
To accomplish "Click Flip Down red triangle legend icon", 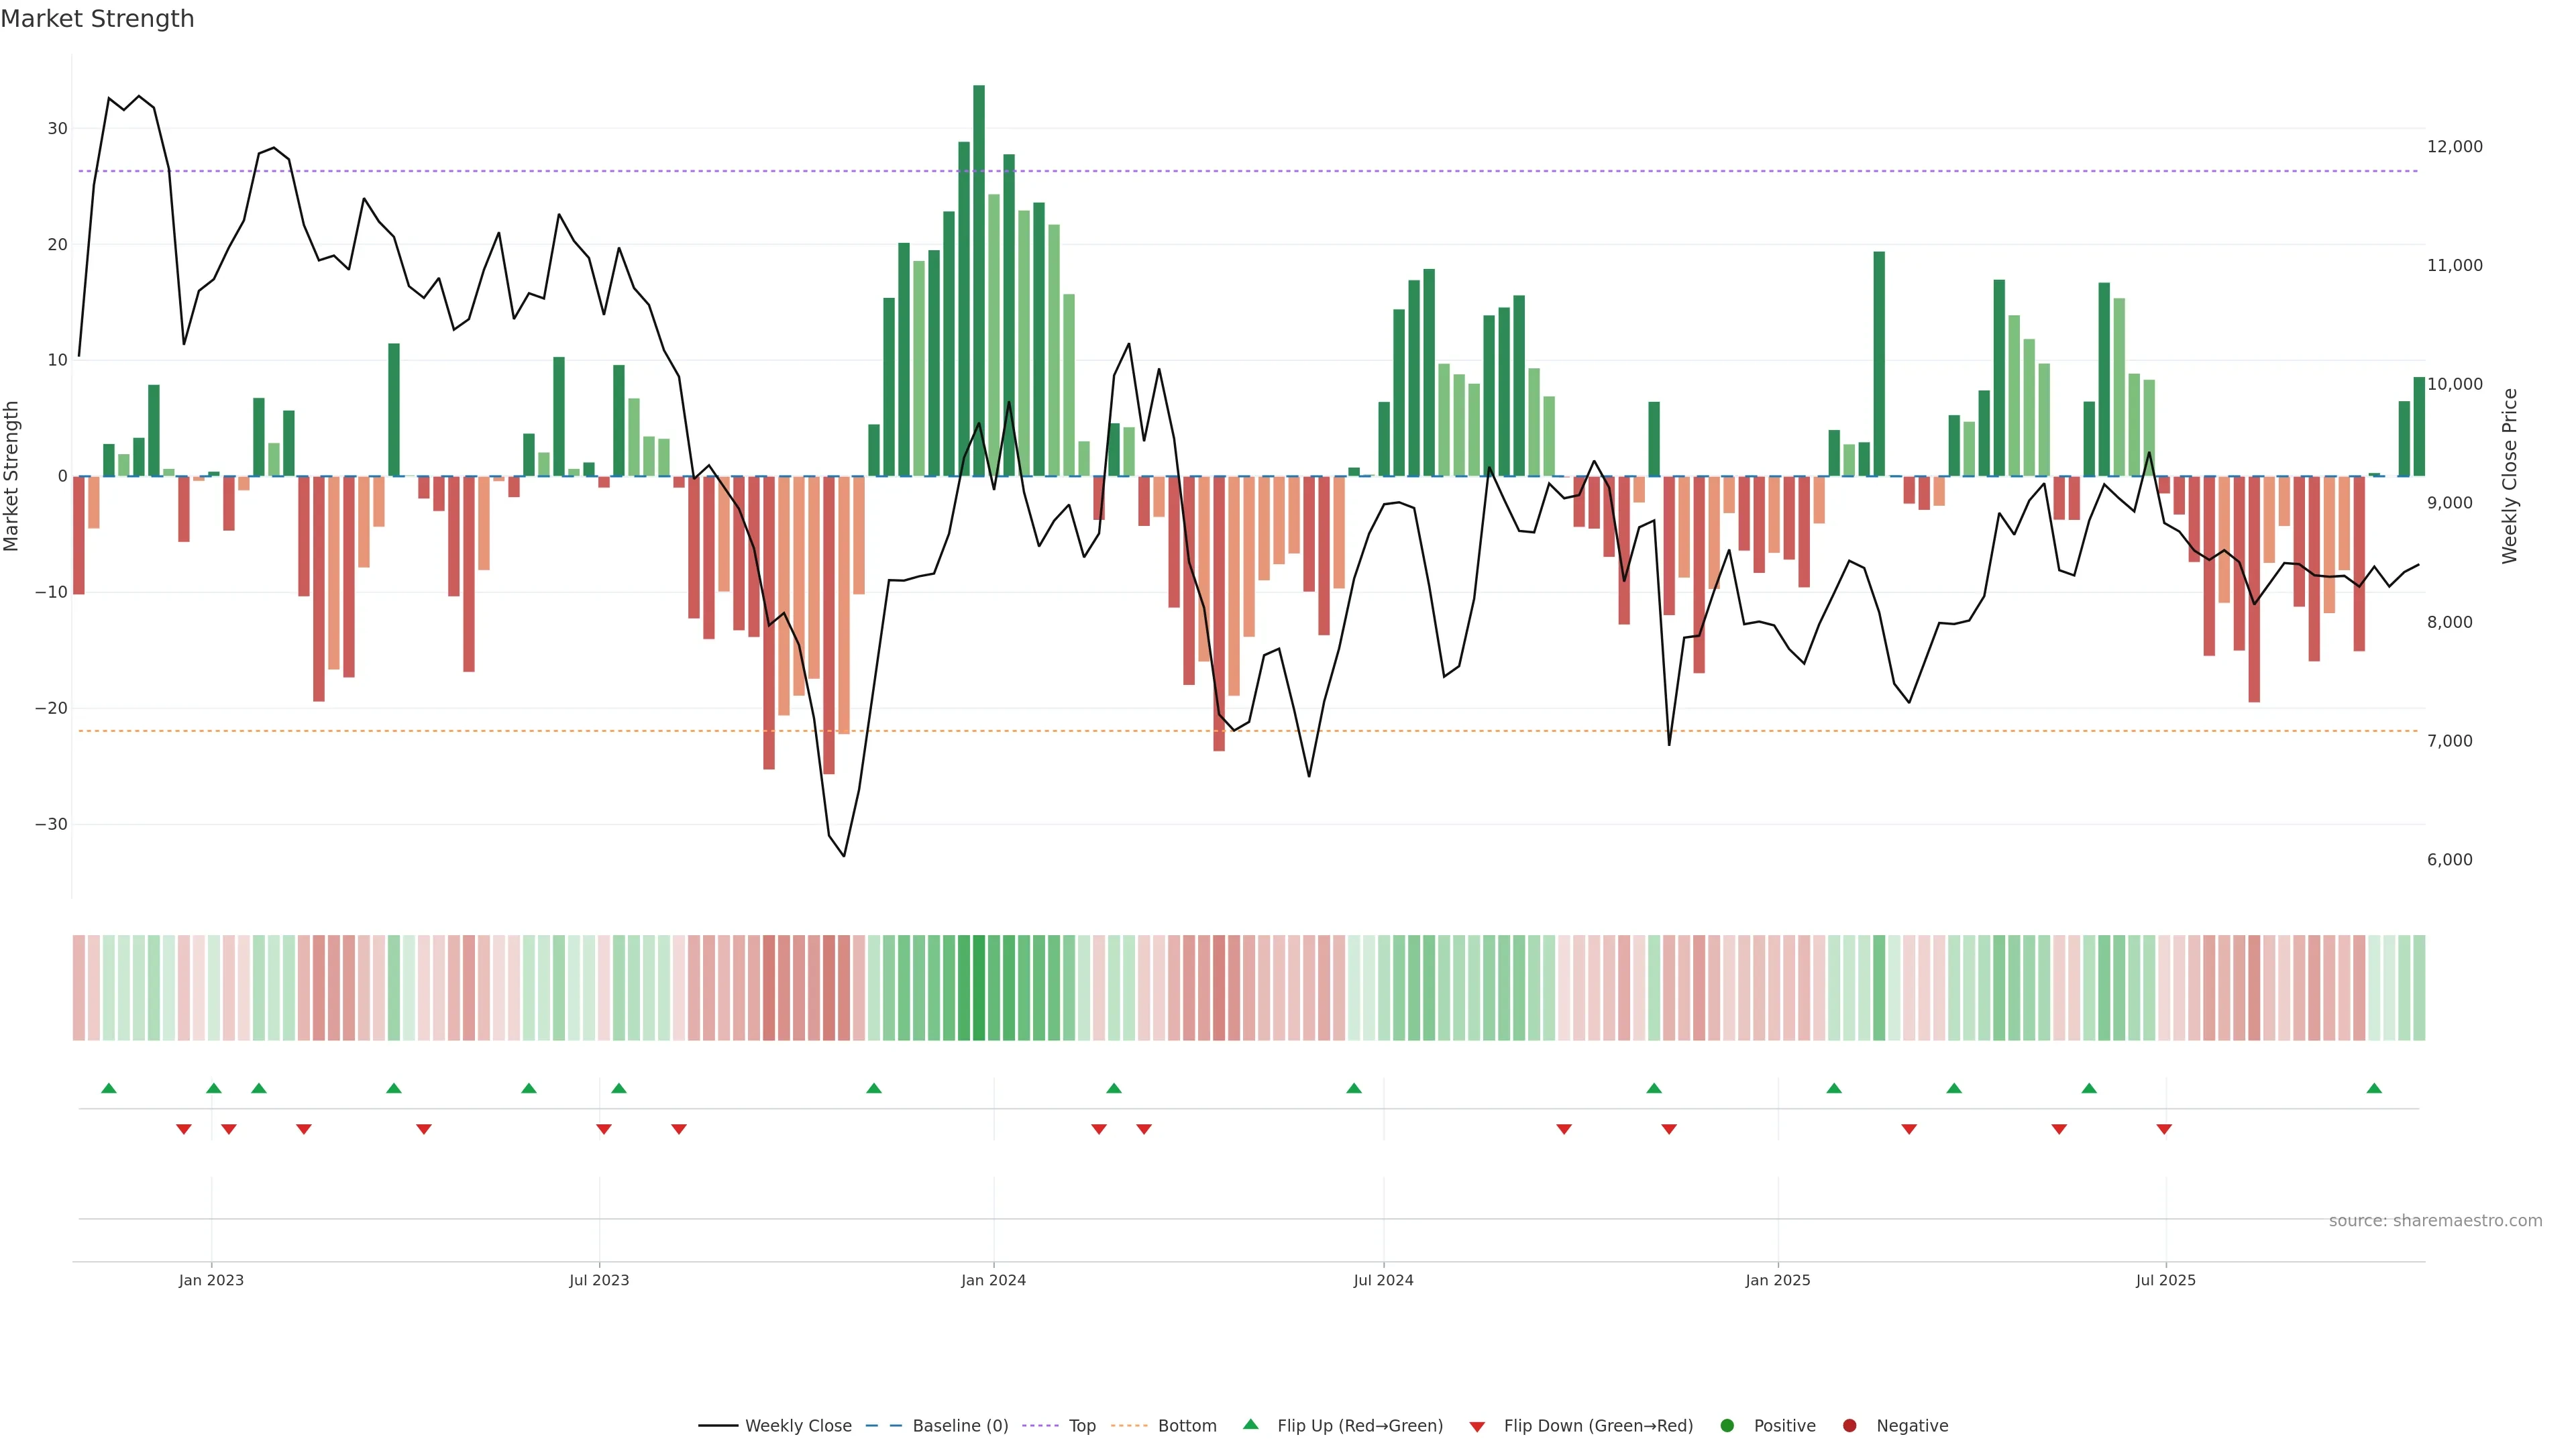I will click(1477, 1426).
